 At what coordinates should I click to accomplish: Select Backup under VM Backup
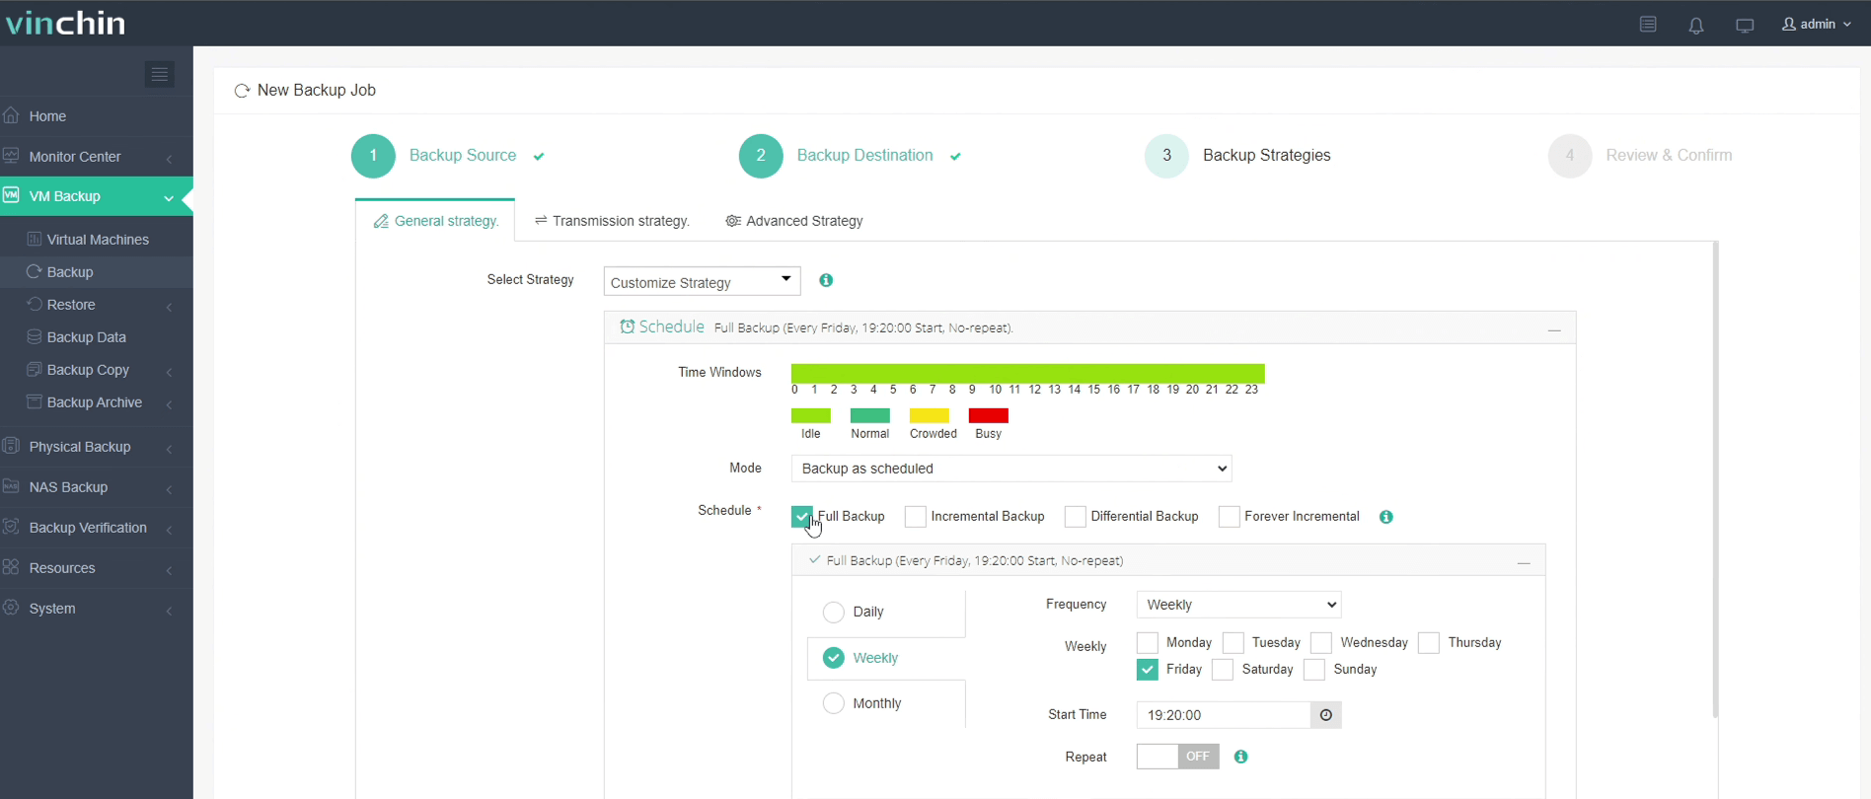click(97, 271)
